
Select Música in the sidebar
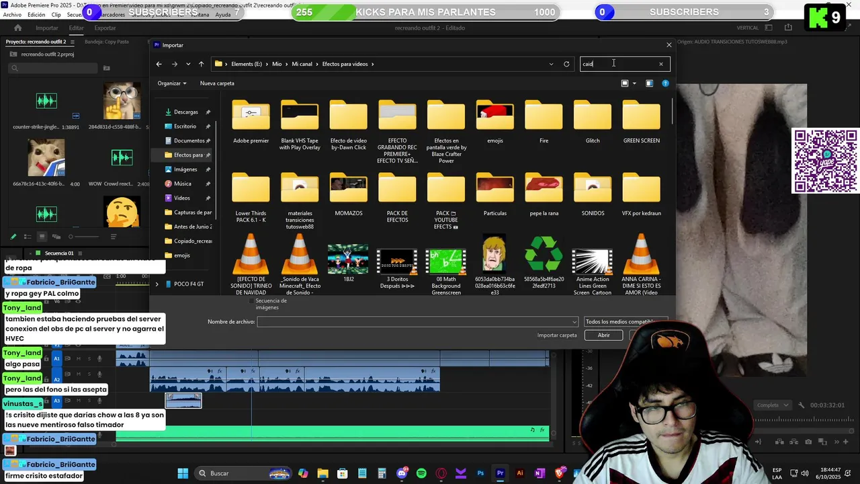(x=182, y=184)
